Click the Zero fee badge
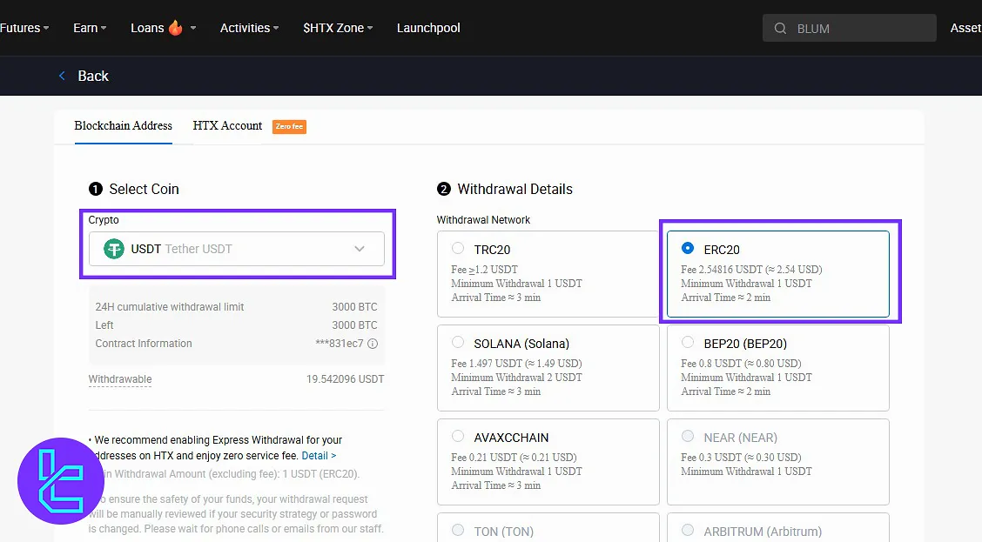This screenshot has width=982, height=542. (289, 126)
